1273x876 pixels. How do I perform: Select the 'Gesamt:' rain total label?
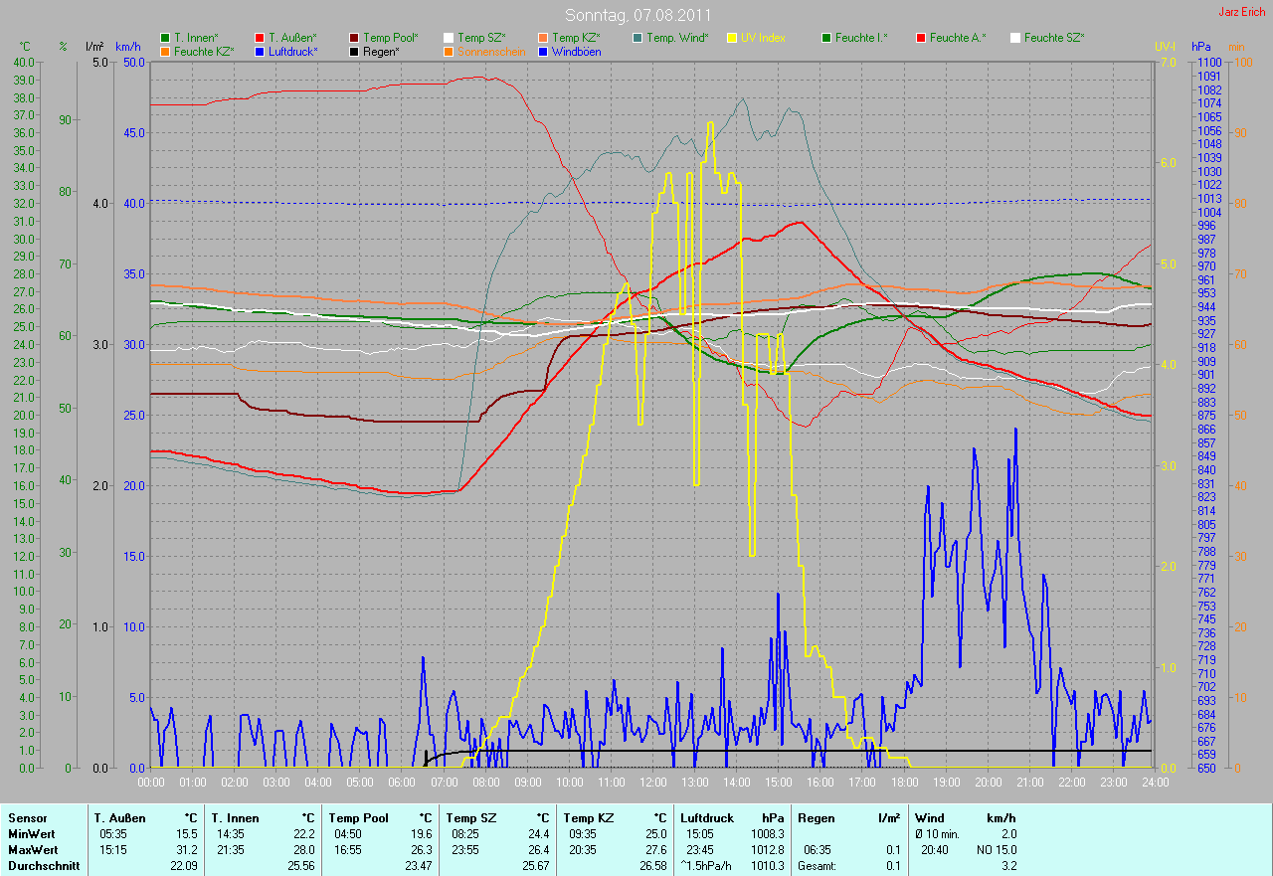(818, 866)
